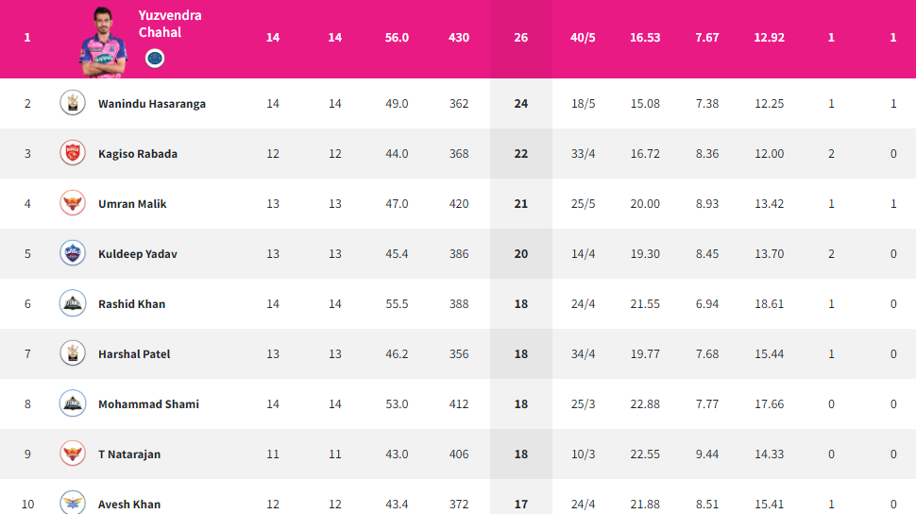Click the Sunrisers logo beside T Natarajan

pos(73,454)
